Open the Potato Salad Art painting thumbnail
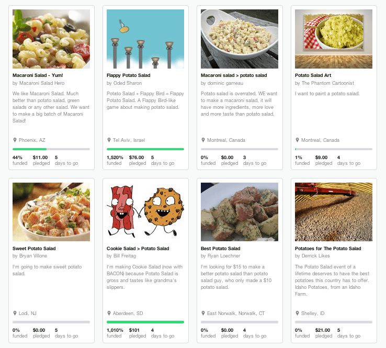The height and width of the screenshot is (348, 386). click(x=334, y=39)
